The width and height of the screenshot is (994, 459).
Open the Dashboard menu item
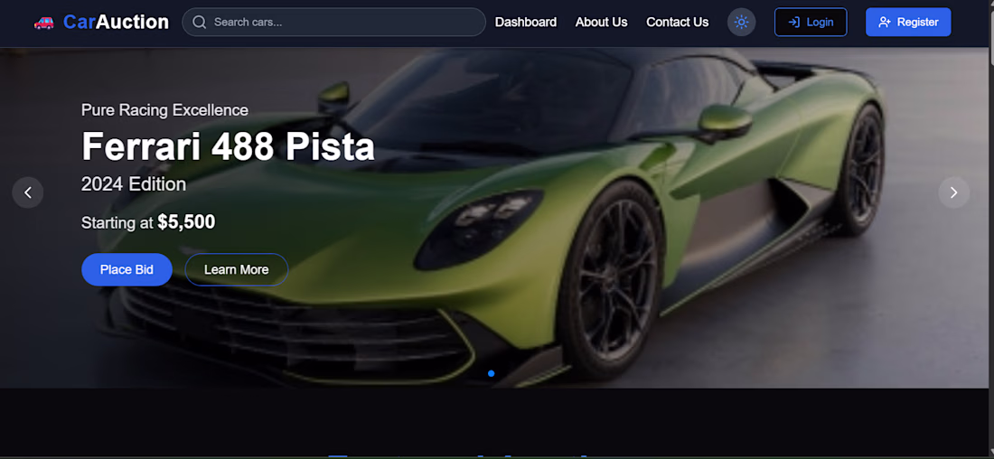pyautogui.click(x=526, y=23)
